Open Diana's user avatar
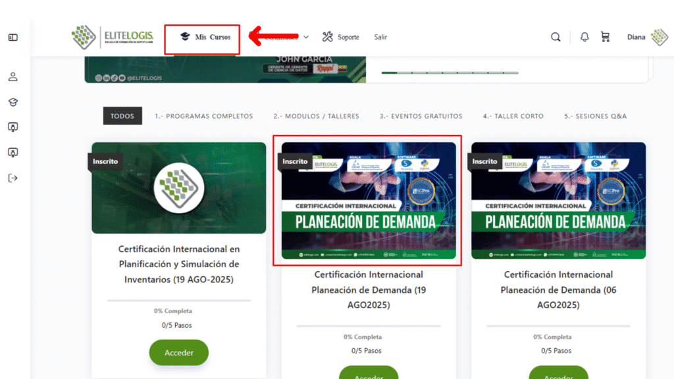 point(660,37)
